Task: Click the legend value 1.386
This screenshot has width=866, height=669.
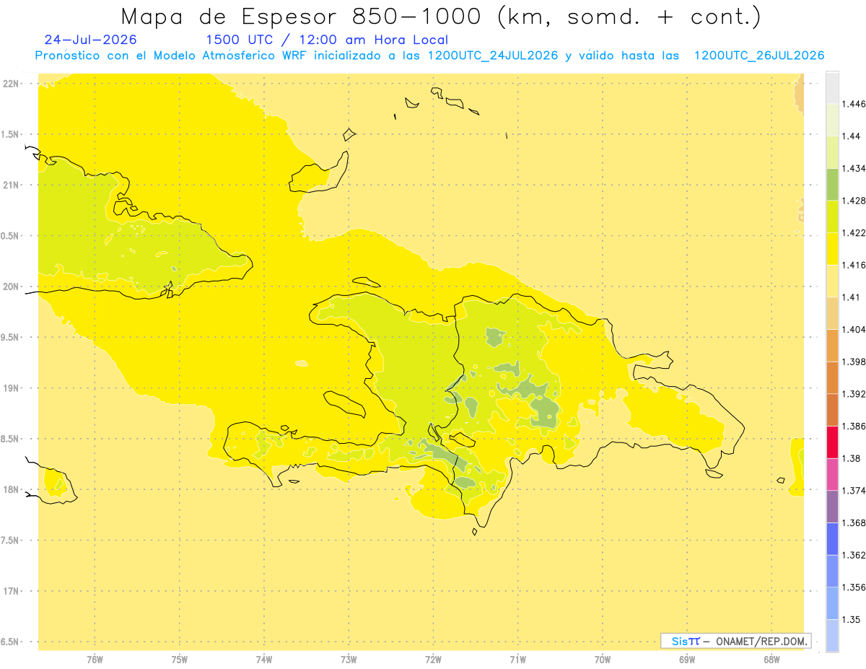Action: point(854,427)
